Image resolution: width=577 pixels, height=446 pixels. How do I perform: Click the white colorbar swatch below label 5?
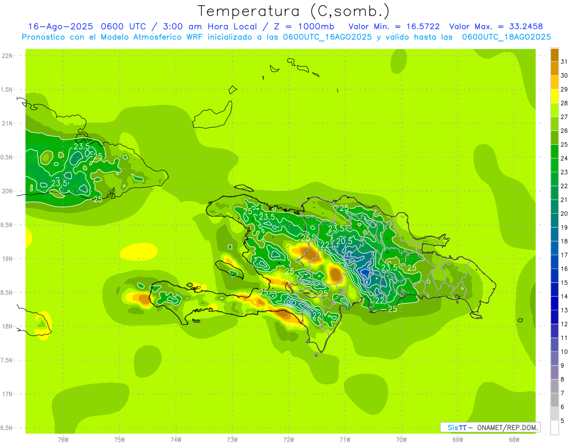[x=554, y=428]
